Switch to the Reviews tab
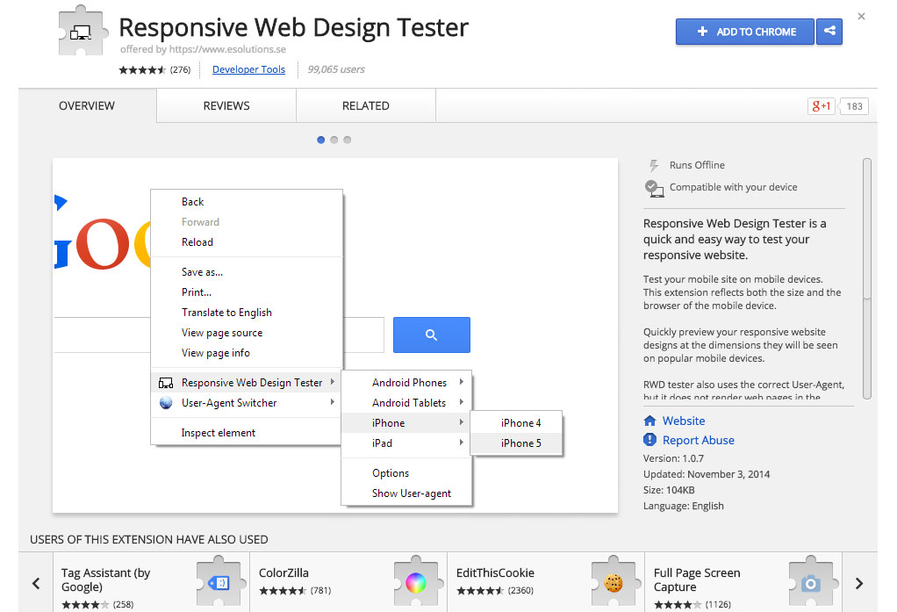This screenshot has height=612, width=897. 226,105
